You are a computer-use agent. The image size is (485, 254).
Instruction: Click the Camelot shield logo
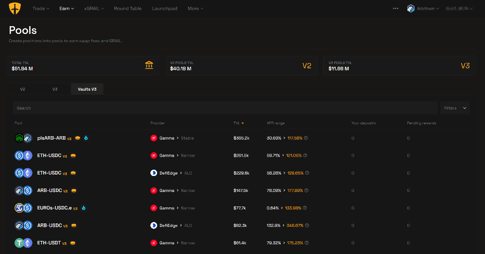[x=15, y=8]
